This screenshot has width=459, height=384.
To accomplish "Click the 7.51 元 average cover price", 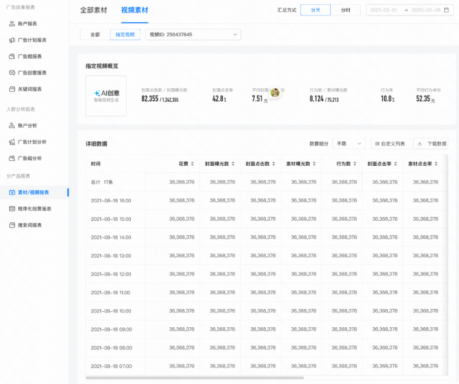I will pos(260,99).
